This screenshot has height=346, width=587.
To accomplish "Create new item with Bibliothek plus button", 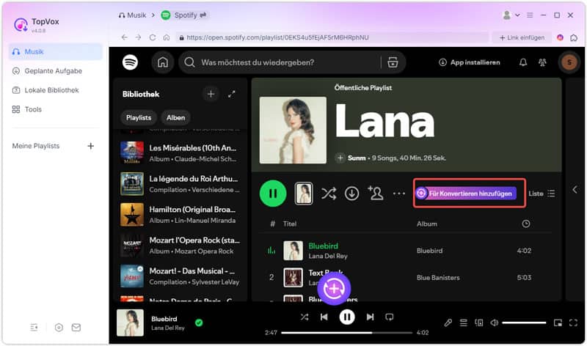I will [x=211, y=94].
